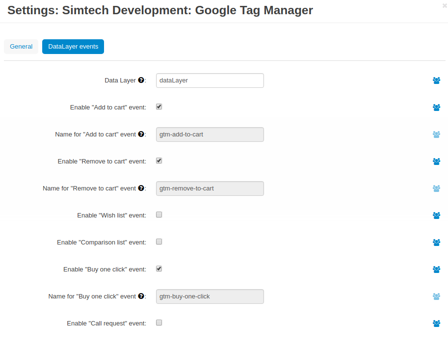Check Enable "Wish list" event checkbox
This screenshot has width=448, height=351.
[x=159, y=215]
